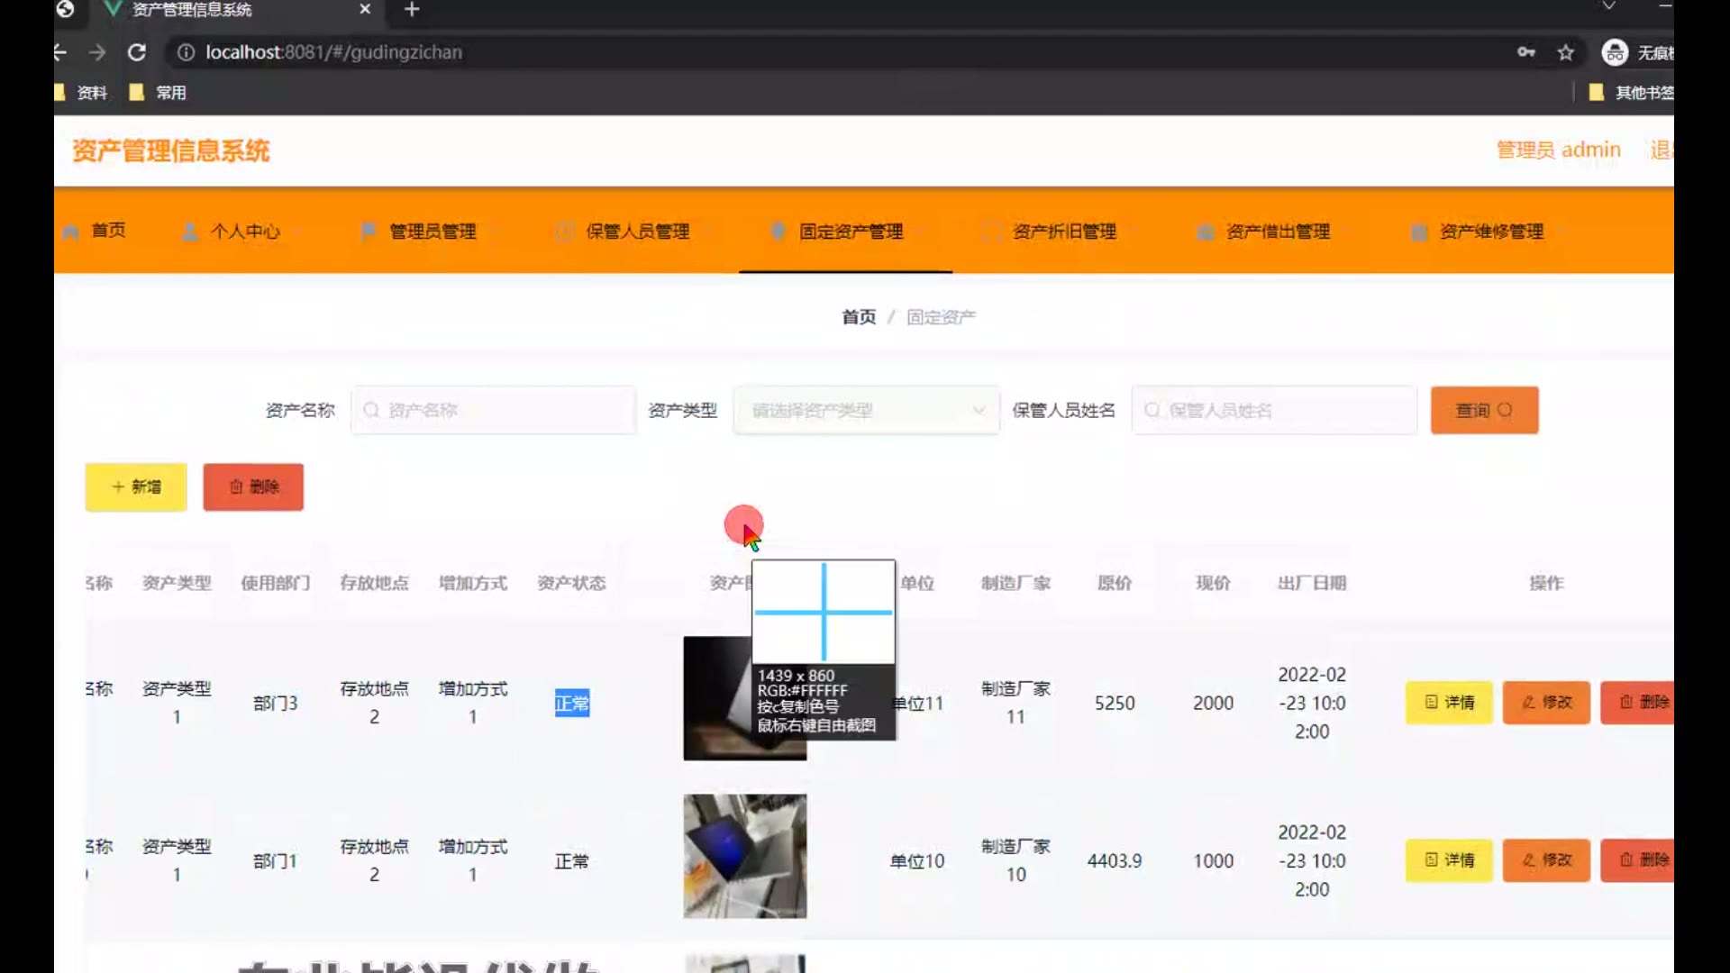Click 修改 for the 部门1 row
Image resolution: width=1730 pixels, height=973 pixels.
tap(1546, 860)
